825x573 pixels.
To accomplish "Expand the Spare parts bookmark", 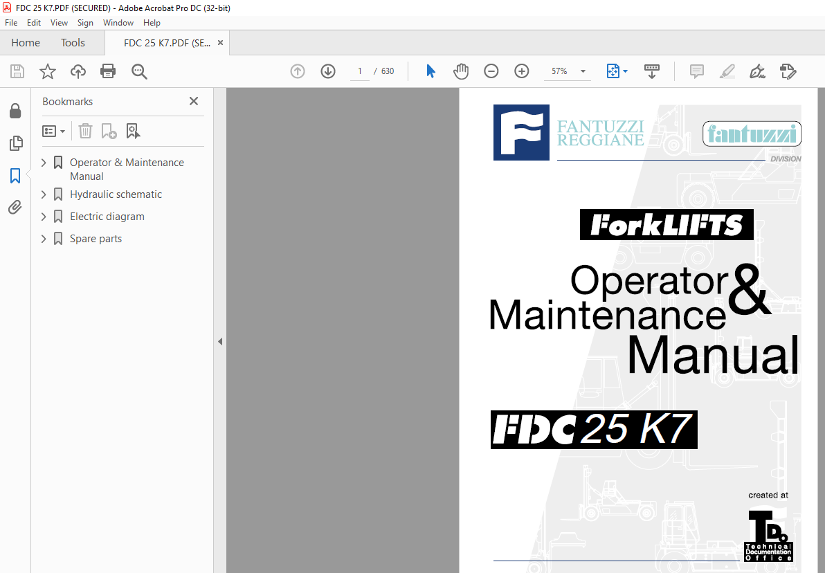I will [x=44, y=239].
